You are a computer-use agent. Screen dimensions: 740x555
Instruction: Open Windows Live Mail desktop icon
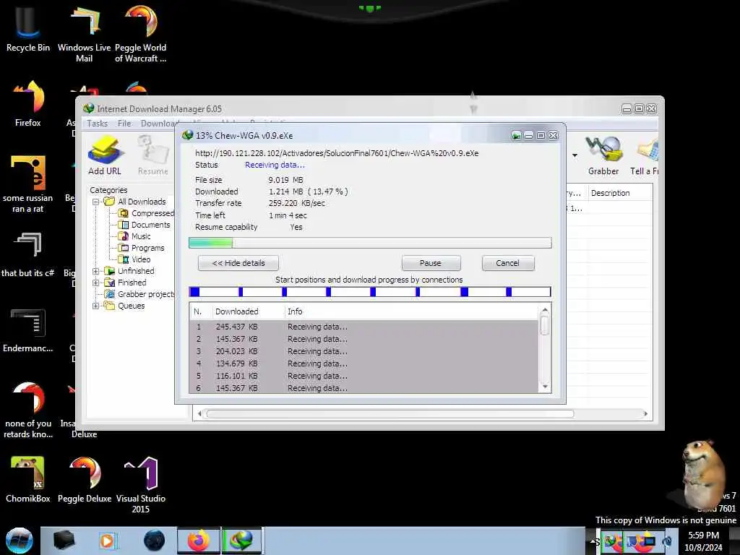[84, 33]
